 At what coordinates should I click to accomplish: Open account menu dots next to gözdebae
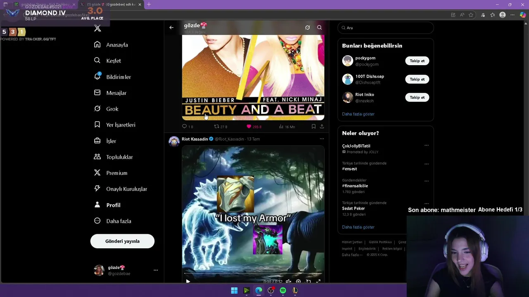[x=156, y=270]
